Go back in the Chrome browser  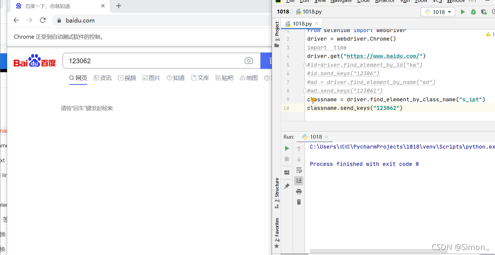click(17, 21)
